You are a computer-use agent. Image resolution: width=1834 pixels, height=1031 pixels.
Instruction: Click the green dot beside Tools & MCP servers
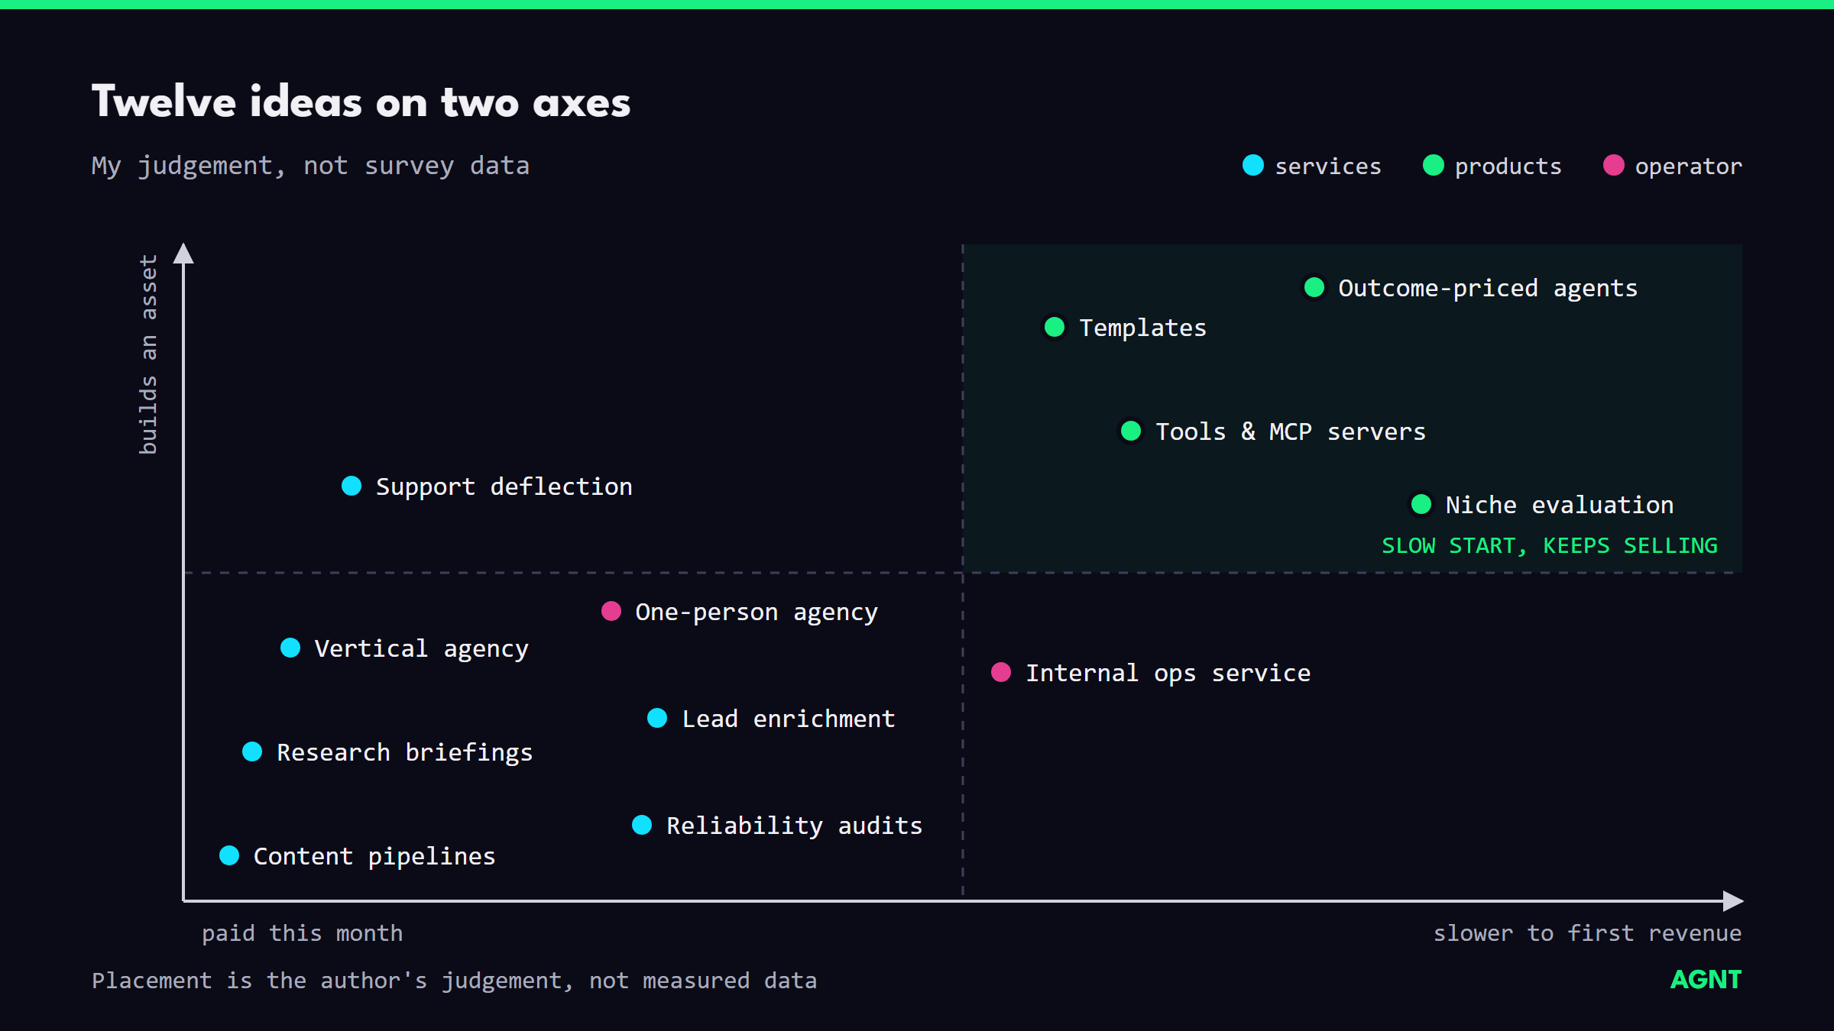(1131, 431)
